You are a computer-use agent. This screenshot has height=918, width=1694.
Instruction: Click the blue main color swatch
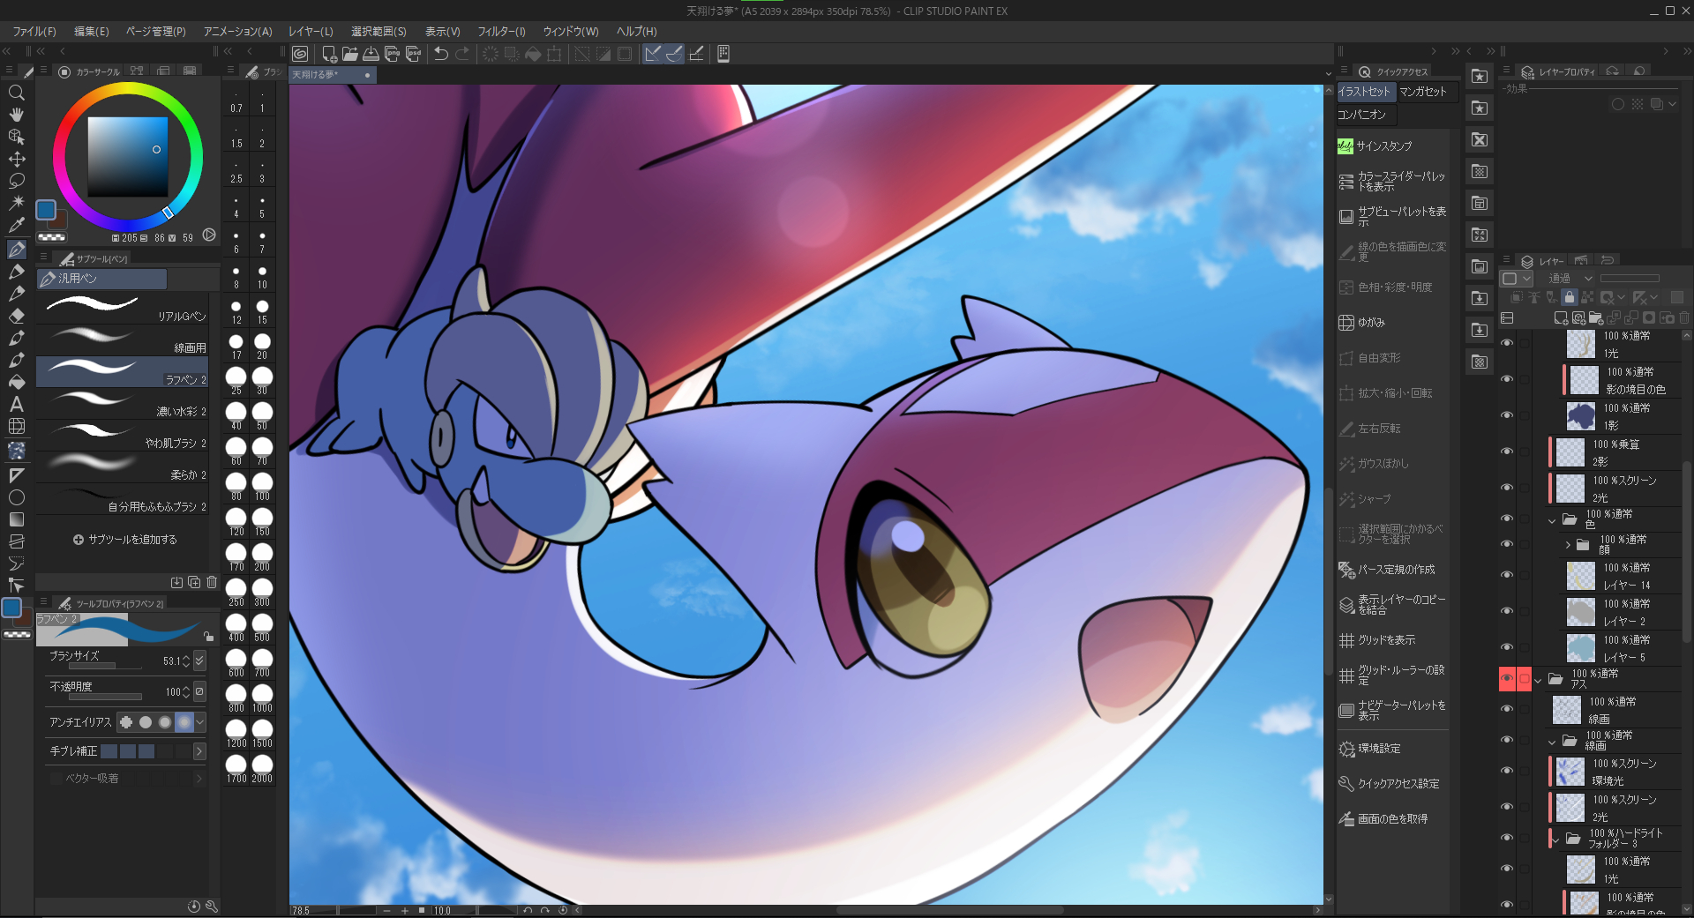[46, 210]
